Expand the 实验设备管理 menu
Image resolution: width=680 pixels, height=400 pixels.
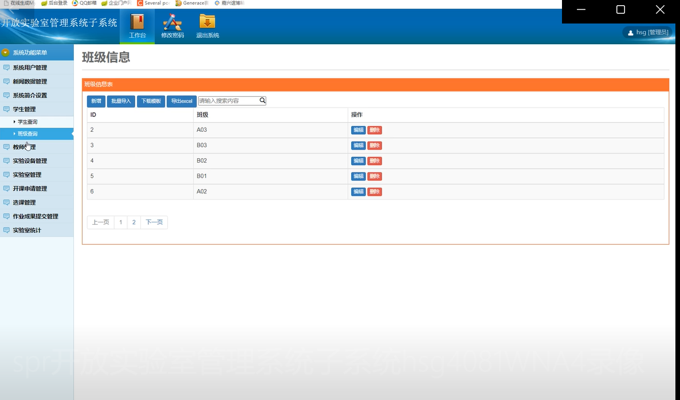(x=37, y=161)
